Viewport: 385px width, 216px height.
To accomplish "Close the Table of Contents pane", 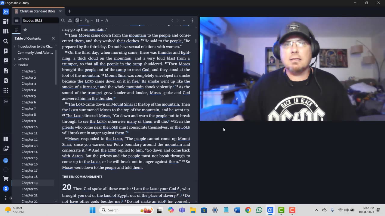I will [53, 38].
